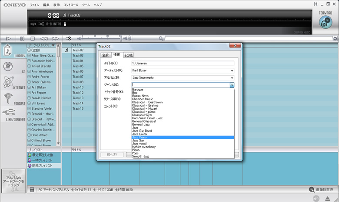This screenshot has height=202, width=339.
Task: Select Track05 in the title list
Action: tap(78, 66)
